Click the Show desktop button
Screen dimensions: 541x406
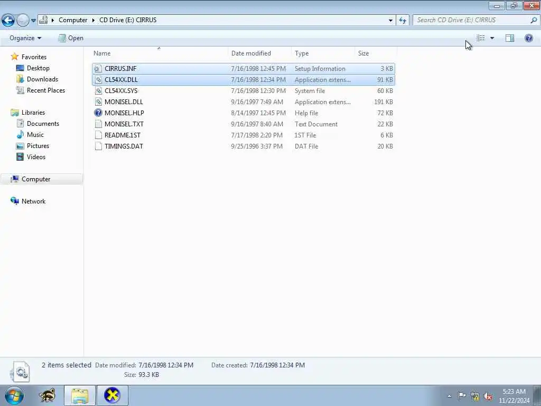[x=537, y=395]
